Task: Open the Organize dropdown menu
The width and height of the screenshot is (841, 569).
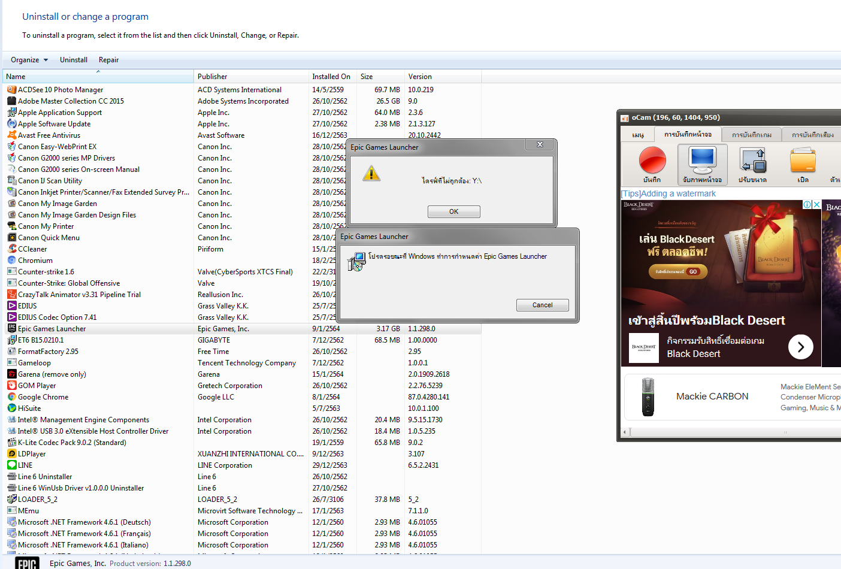Action: point(29,60)
